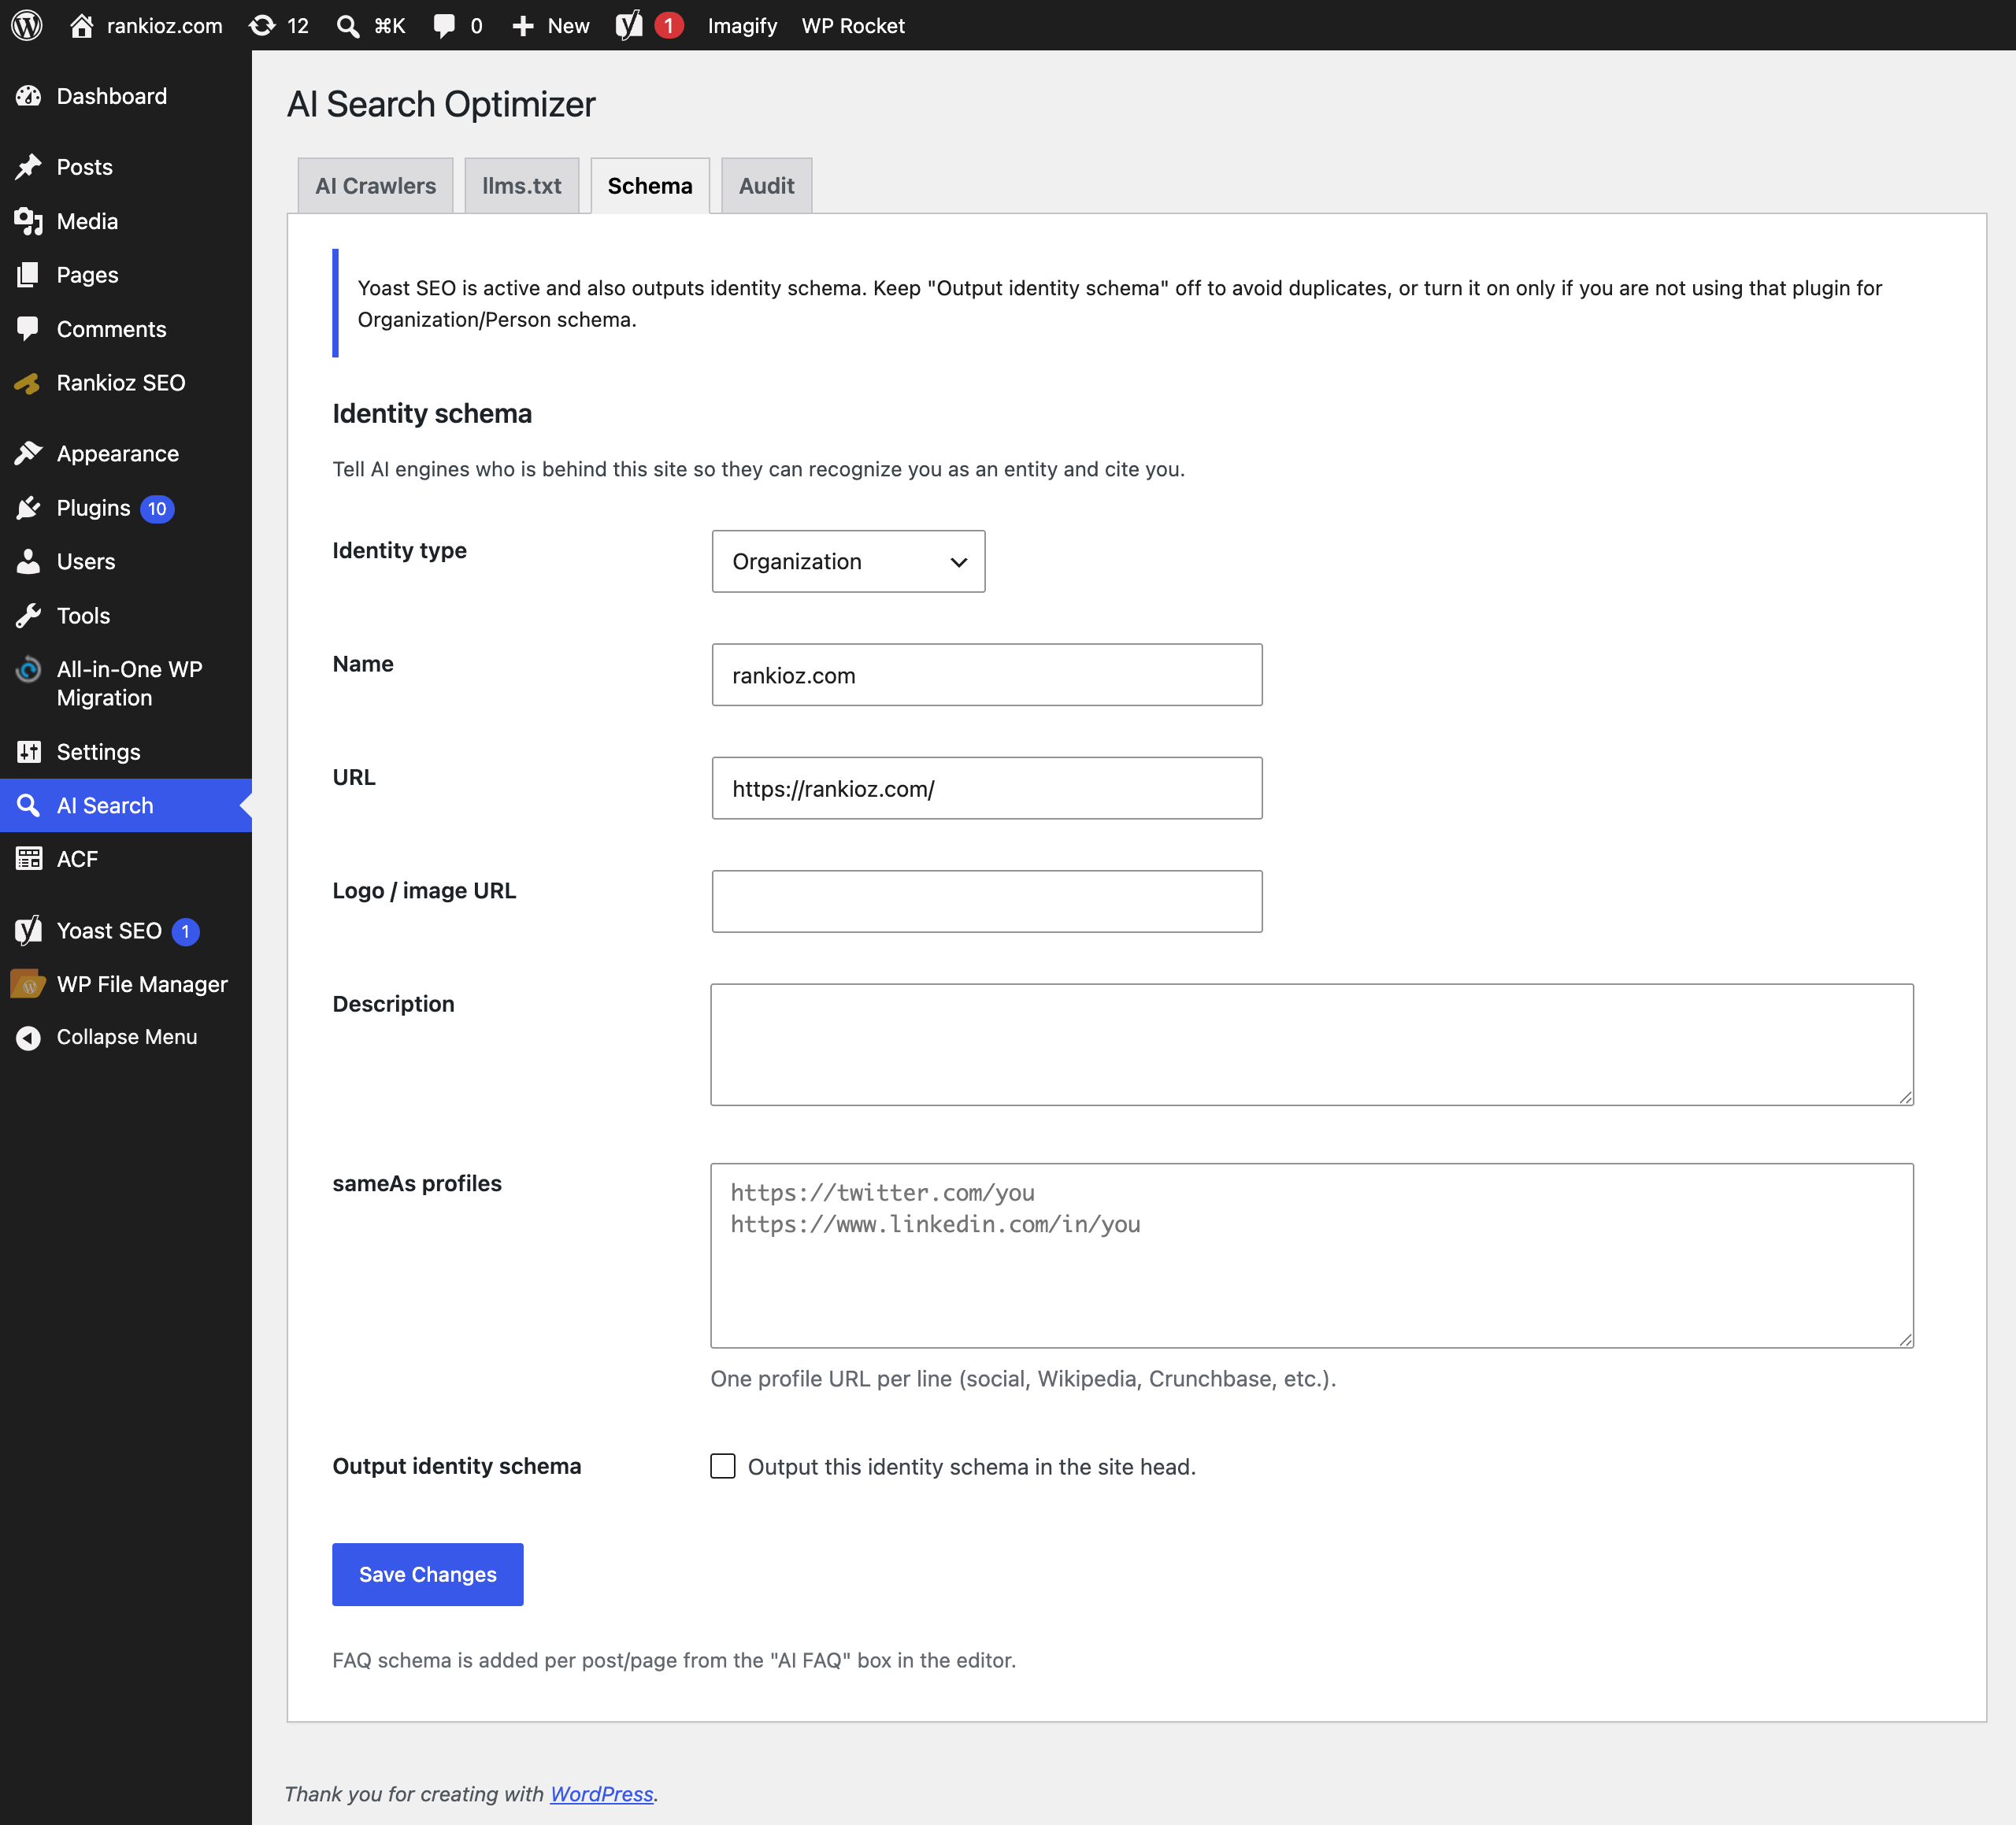Focus the URL input field

tap(987, 788)
